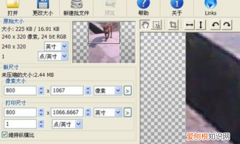Open the 英寸 dropdown in 打印尺寸
240x144 pixels.
point(108,112)
